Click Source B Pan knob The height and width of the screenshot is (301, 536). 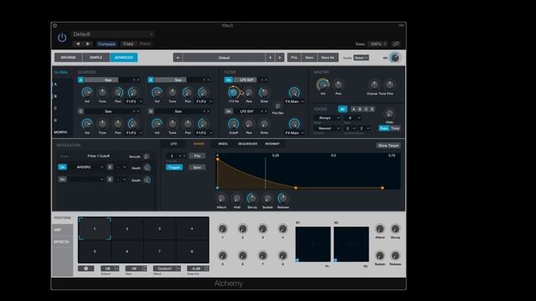188,93
